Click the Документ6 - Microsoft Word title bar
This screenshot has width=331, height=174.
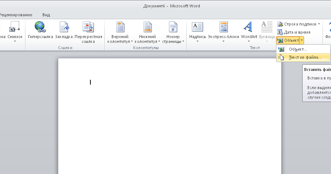(172, 6)
